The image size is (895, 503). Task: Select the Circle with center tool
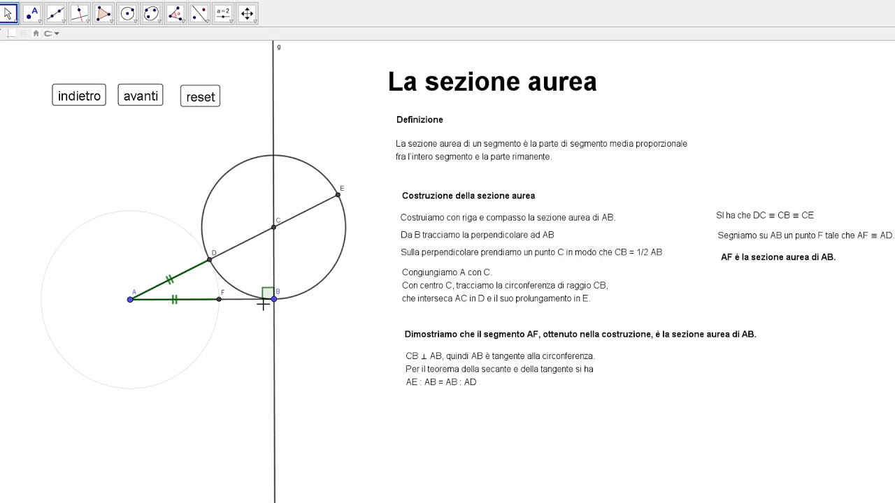(x=127, y=13)
